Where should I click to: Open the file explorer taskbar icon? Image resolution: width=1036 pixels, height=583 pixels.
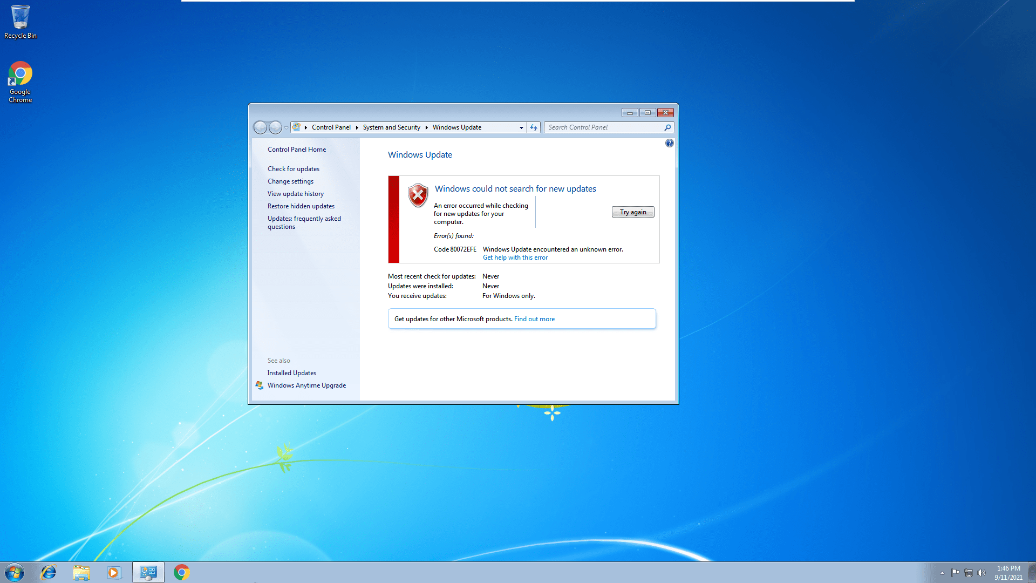pyautogui.click(x=81, y=572)
